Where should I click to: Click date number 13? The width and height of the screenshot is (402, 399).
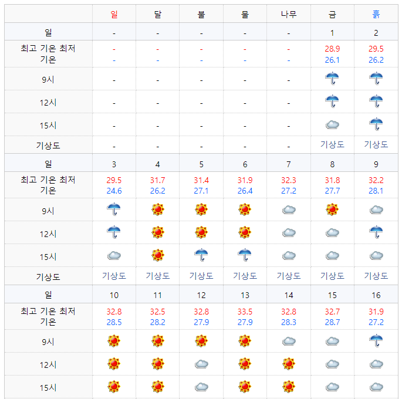coord(245,295)
